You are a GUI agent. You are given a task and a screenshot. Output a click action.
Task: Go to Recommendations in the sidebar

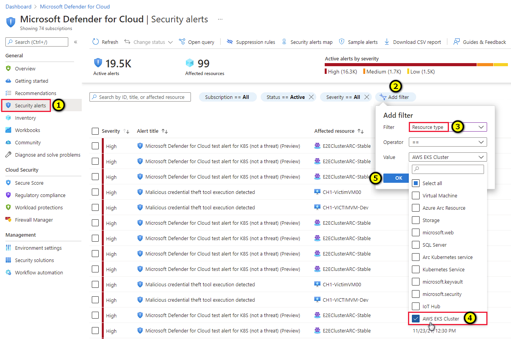35,93
